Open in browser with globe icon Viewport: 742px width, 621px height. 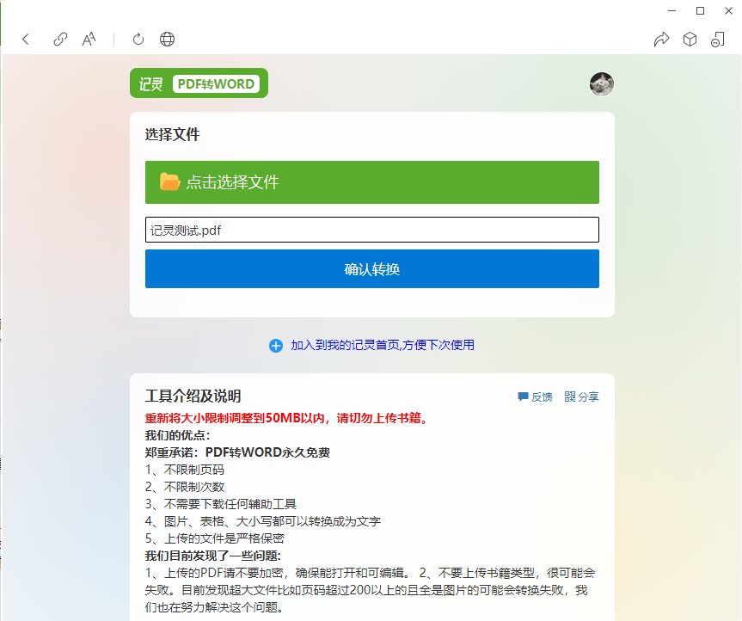point(167,39)
